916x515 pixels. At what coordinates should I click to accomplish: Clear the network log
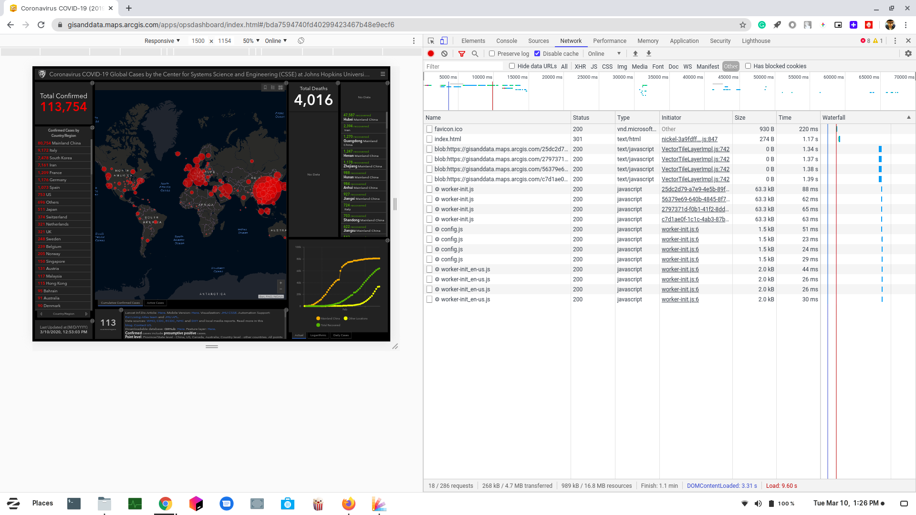click(445, 53)
